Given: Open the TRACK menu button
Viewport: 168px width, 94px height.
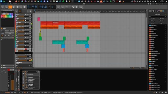Looking at the screenshot, I should 81,7.
